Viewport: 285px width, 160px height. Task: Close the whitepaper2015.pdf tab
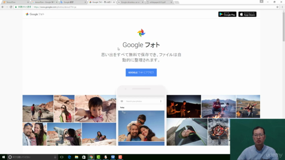(171, 2)
